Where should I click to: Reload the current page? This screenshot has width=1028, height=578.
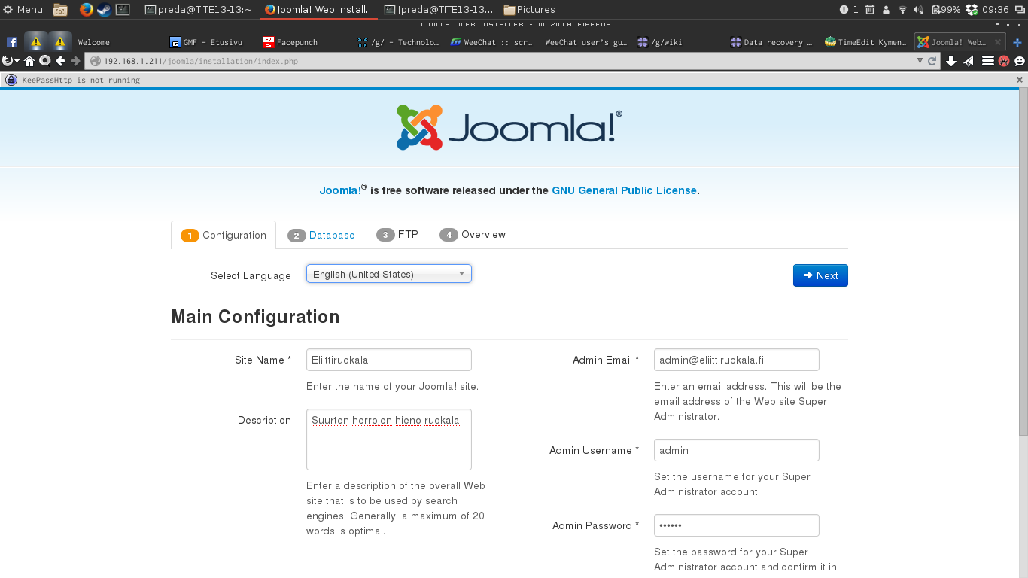pyautogui.click(x=932, y=61)
